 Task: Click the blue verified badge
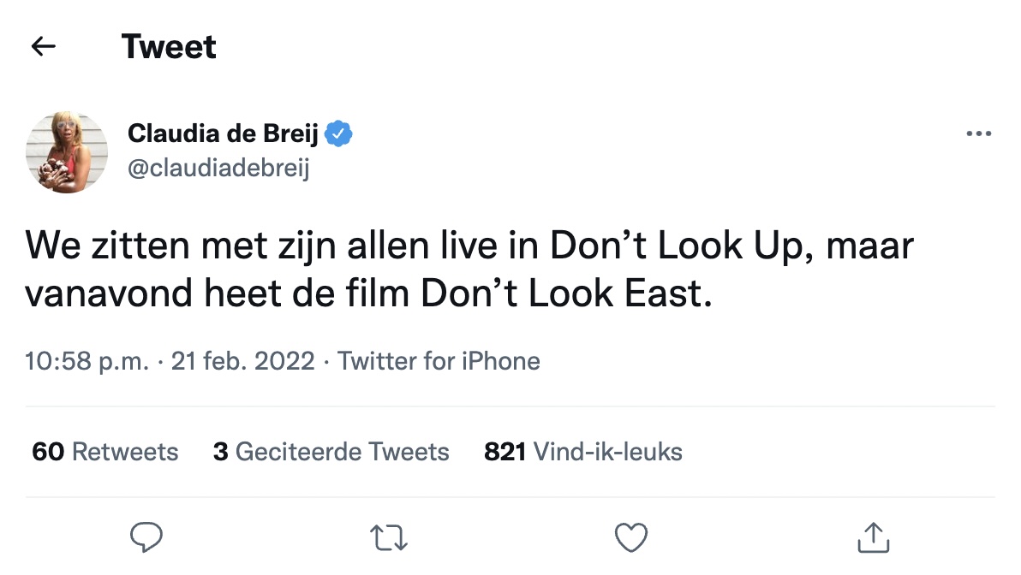coord(341,133)
